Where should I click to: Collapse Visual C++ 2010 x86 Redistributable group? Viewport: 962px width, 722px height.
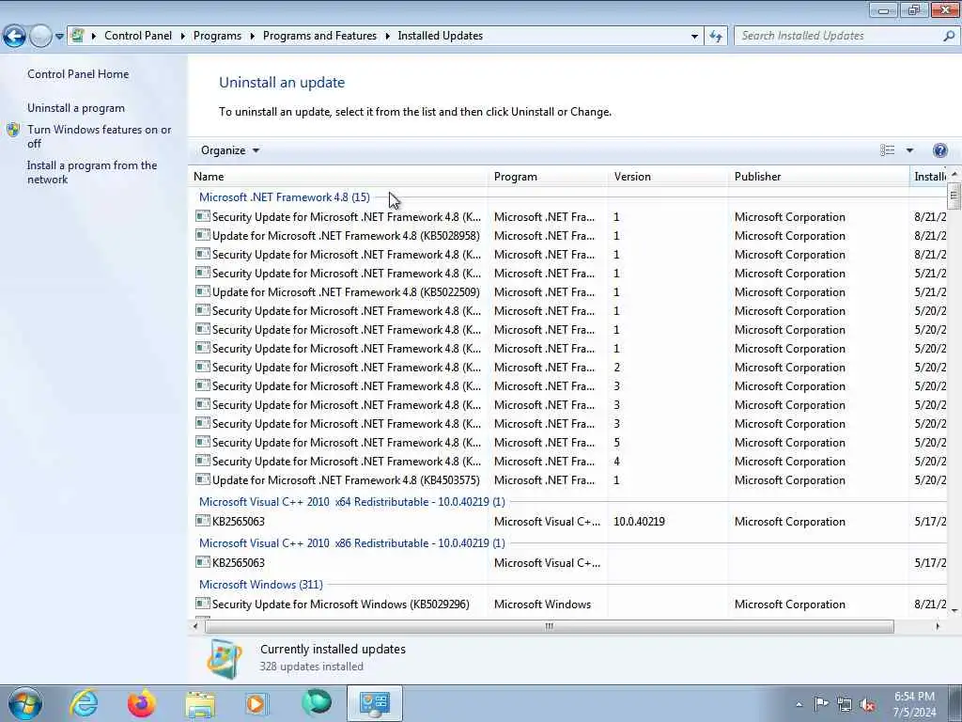(351, 542)
